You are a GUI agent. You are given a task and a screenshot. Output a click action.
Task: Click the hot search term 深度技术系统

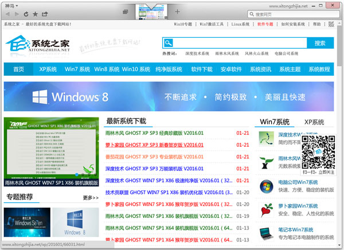pyautogui.click(x=197, y=53)
